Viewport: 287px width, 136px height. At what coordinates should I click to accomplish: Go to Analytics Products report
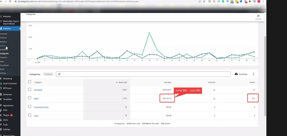tap(4, 38)
